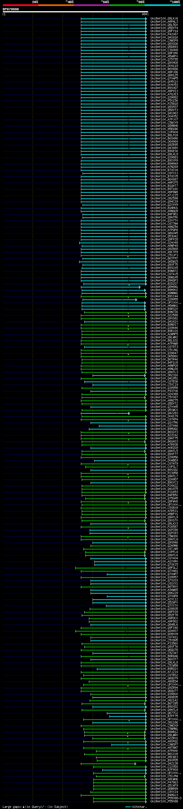Select hit label UniRef100_C5YV67
The image size is (183, 809).
click(164, 397)
